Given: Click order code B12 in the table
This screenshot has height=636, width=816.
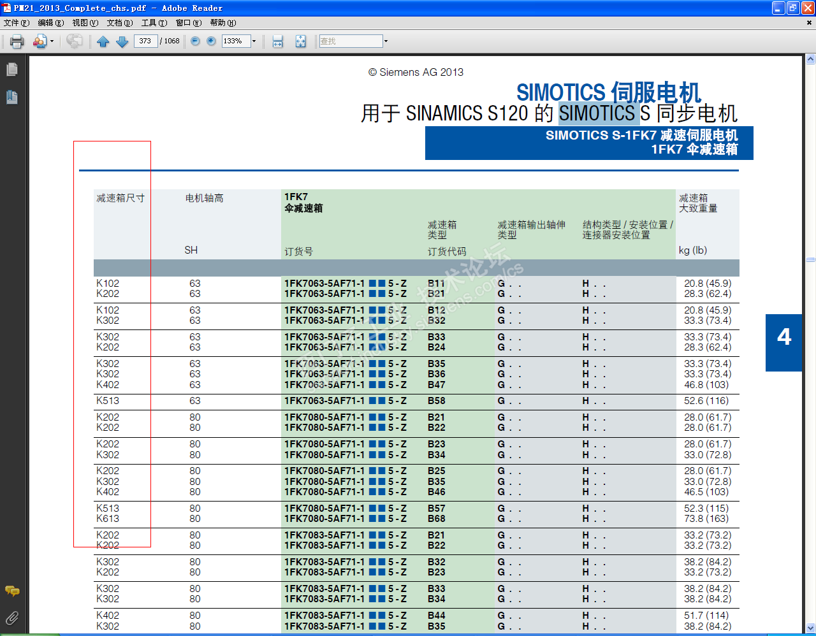Looking at the screenshot, I should (437, 310).
